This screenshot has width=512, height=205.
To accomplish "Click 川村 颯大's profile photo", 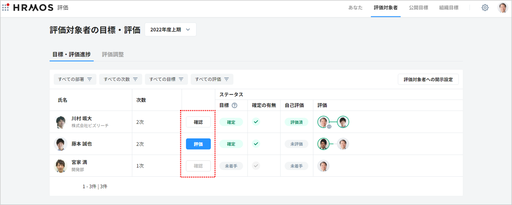I will pos(61,122).
